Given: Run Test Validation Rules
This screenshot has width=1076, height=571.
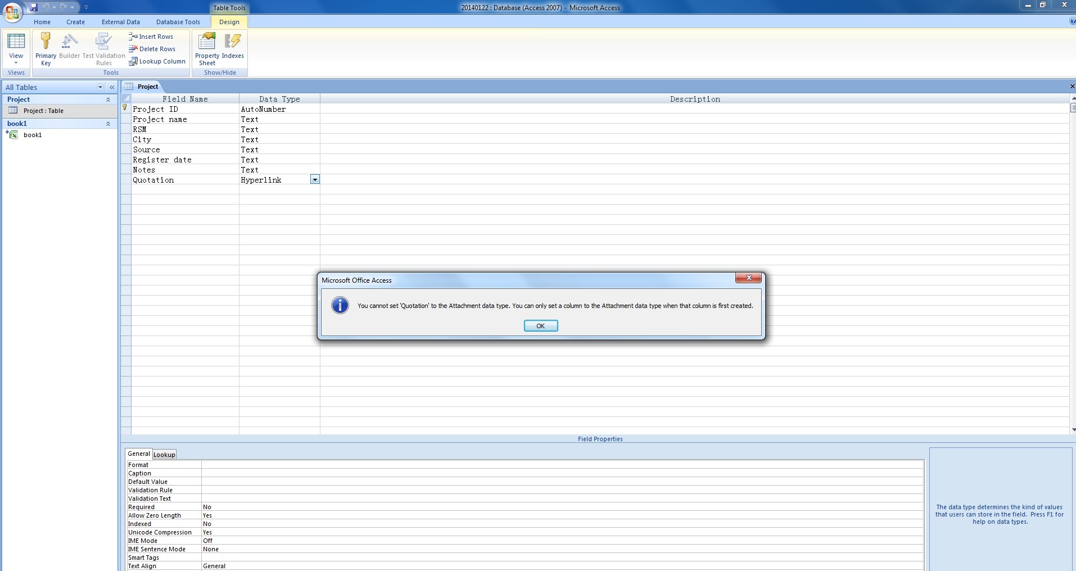Looking at the screenshot, I should [103, 49].
